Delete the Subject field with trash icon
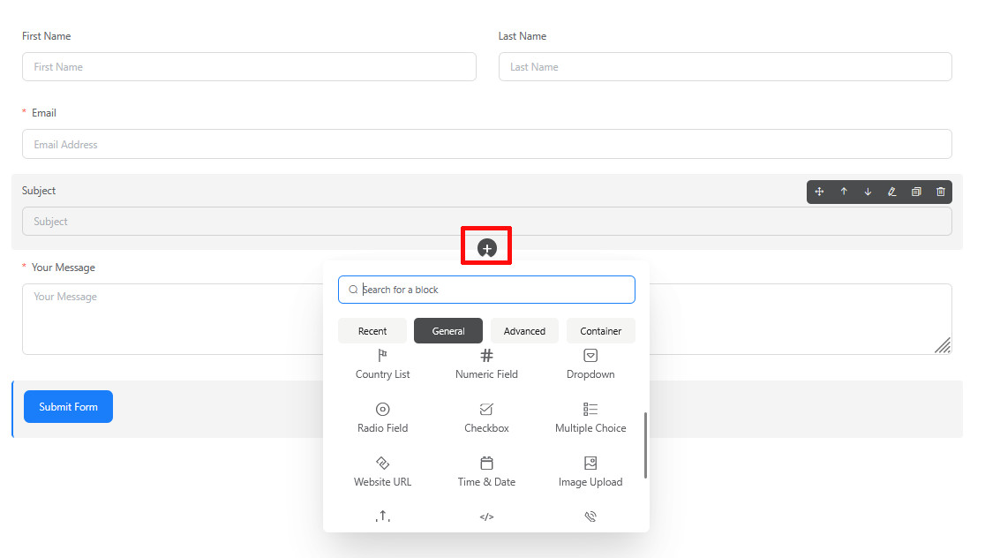The image size is (985, 558). pos(940,192)
